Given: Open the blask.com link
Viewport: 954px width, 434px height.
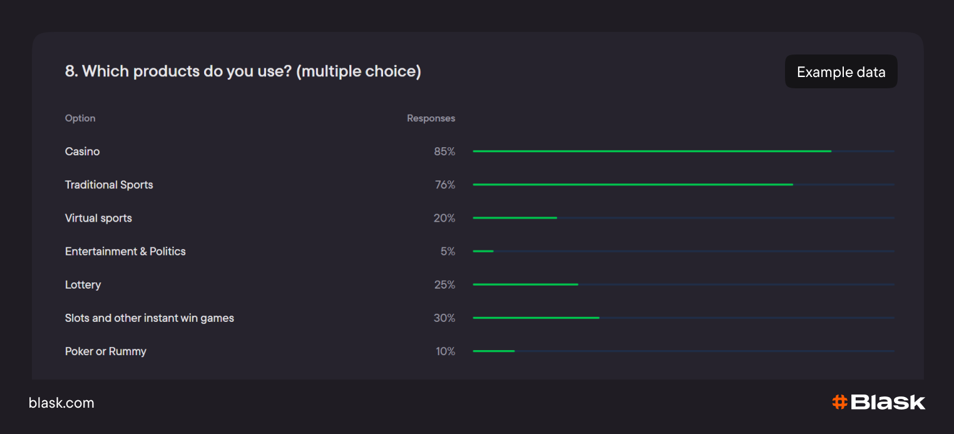Looking at the screenshot, I should click(61, 403).
